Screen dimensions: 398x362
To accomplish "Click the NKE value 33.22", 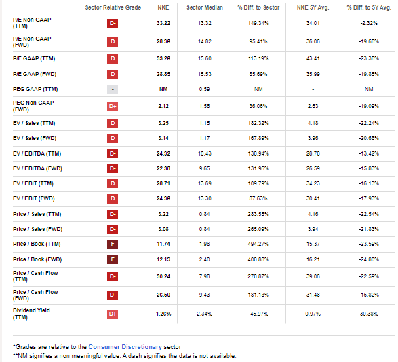I will pos(163,23).
